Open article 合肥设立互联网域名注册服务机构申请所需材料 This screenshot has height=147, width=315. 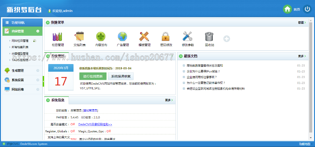(216, 89)
